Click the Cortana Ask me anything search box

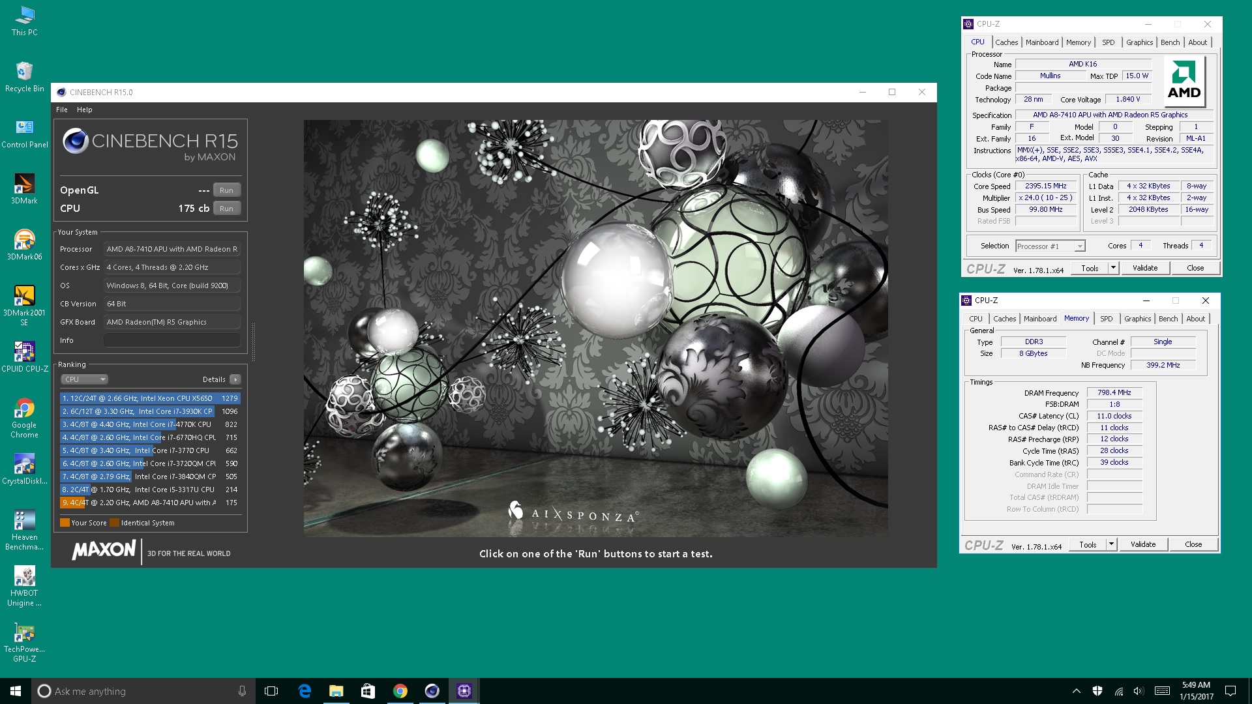click(x=143, y=691)
